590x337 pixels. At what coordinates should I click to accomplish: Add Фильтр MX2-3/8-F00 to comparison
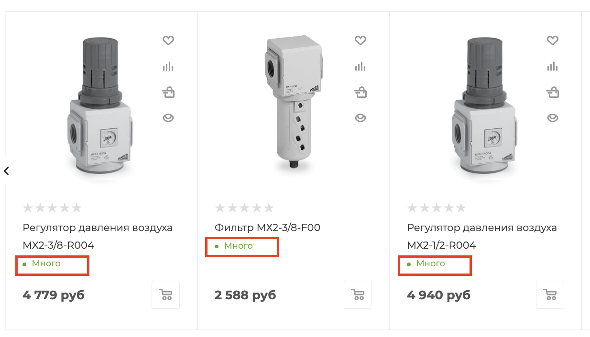[360, 66]
